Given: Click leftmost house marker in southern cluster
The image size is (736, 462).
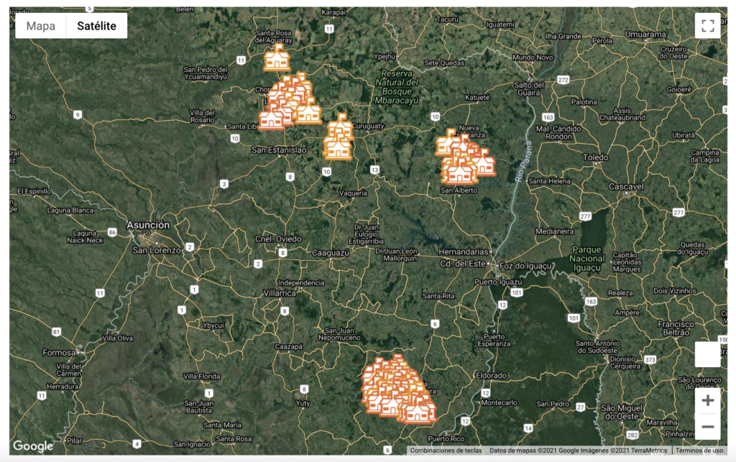Looking at the screenshot, I should pos(373,392).
